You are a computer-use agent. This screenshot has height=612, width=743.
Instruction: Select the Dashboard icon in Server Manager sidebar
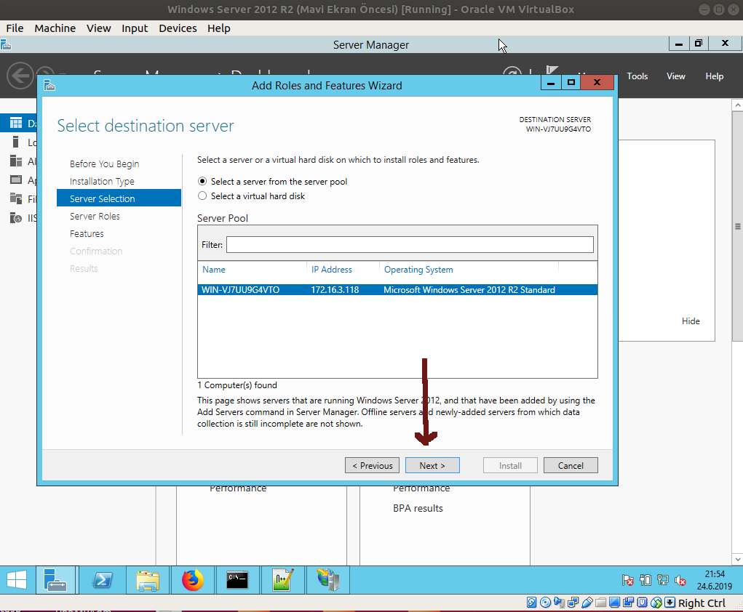tap(16, 123)
